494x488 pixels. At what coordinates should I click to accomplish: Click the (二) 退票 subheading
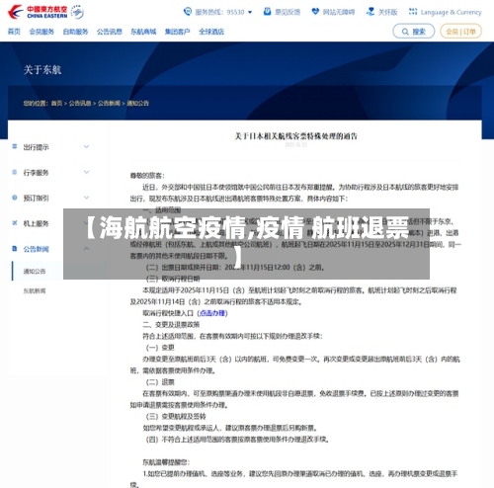tap(160, 382)
